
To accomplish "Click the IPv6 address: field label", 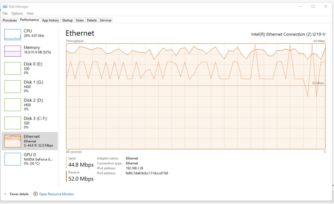I will tap(106, 173).
